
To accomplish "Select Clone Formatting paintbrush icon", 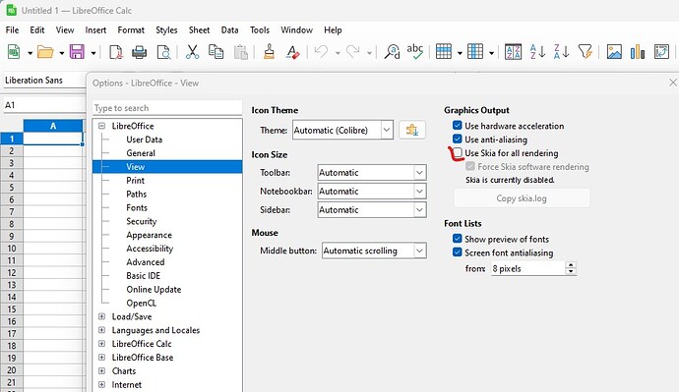I will (269, 51).
